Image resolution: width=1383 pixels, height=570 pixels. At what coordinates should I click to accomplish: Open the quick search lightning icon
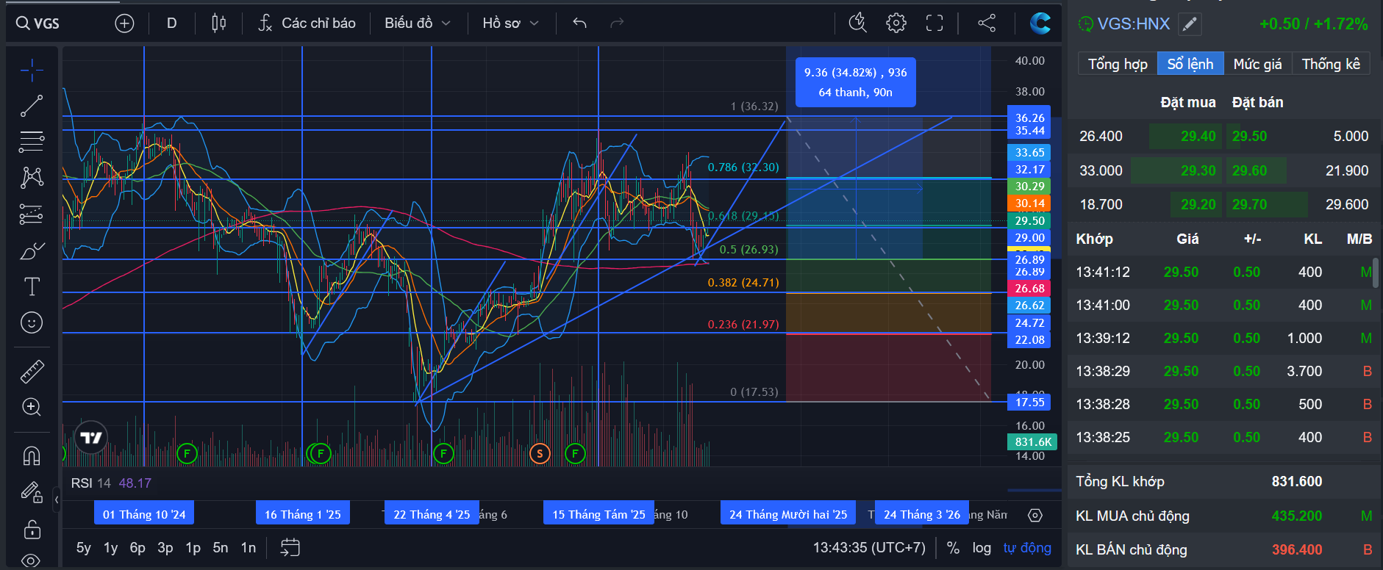click(x=857, y=24)
